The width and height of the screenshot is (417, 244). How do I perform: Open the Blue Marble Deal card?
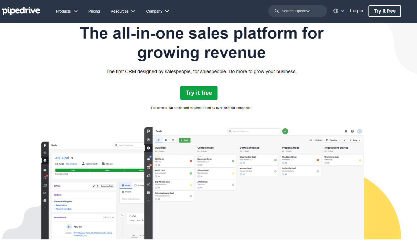pos(258,160)
